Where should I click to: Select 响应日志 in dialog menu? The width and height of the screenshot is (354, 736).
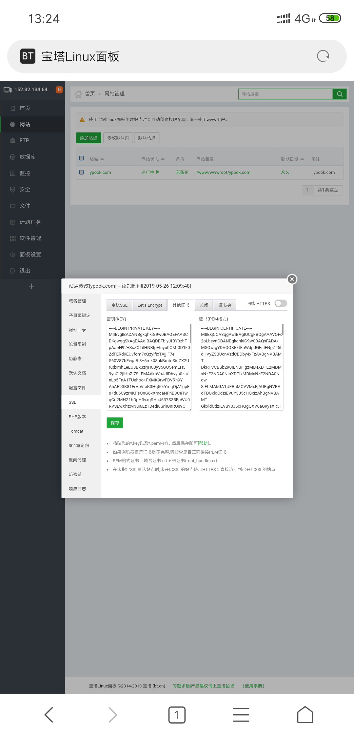pos(81,489)
